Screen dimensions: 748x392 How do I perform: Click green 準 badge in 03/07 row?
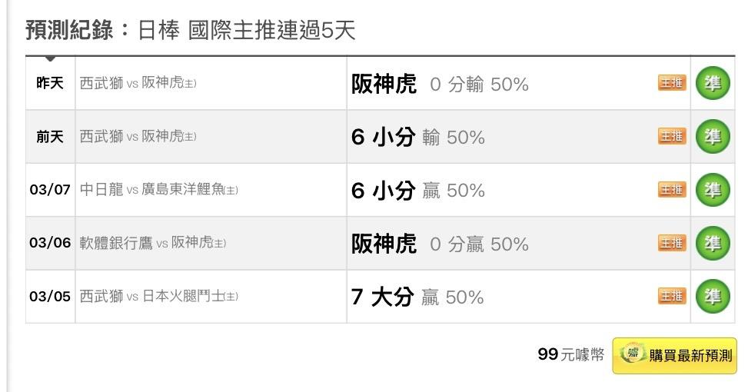[712, 190]
